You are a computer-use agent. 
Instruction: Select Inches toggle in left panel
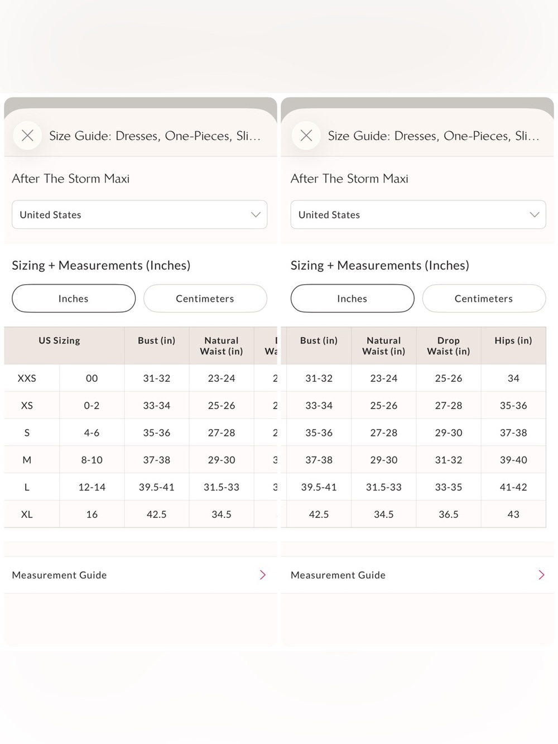coord(74,299)
